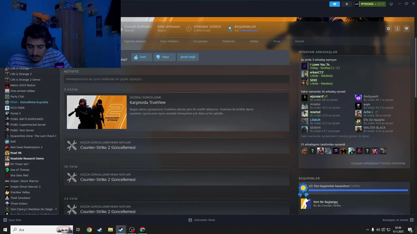Show all recent players (6 daha) link
417x234 pixels.
click(x=335, y=136)
